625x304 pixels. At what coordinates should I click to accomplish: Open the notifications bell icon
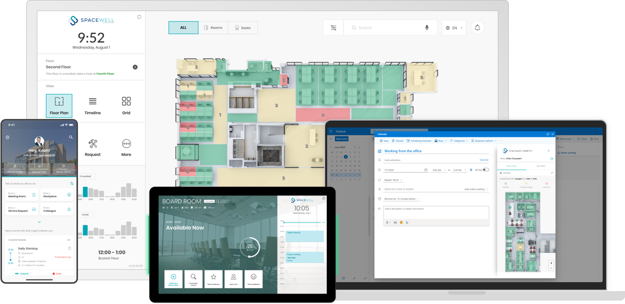click(477, 28)
